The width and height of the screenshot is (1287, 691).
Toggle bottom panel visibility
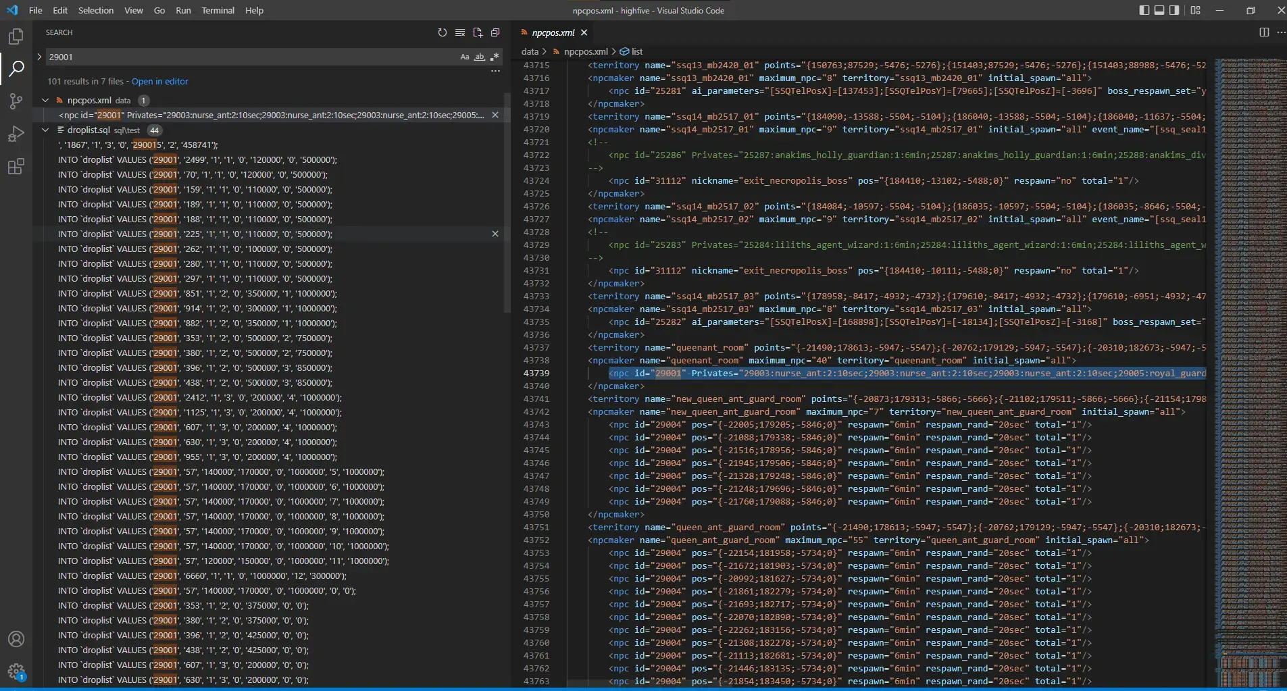[x=1159, y=10]
